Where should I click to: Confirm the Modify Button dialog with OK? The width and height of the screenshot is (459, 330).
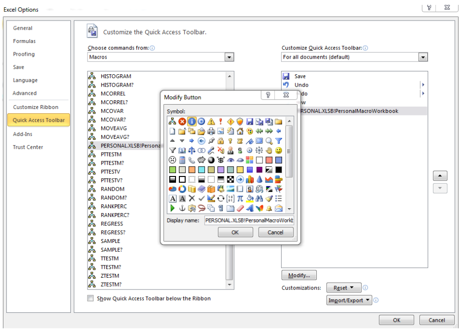(x=235, y=232)
